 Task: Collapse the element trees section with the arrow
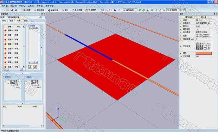(x=23, y=103)
